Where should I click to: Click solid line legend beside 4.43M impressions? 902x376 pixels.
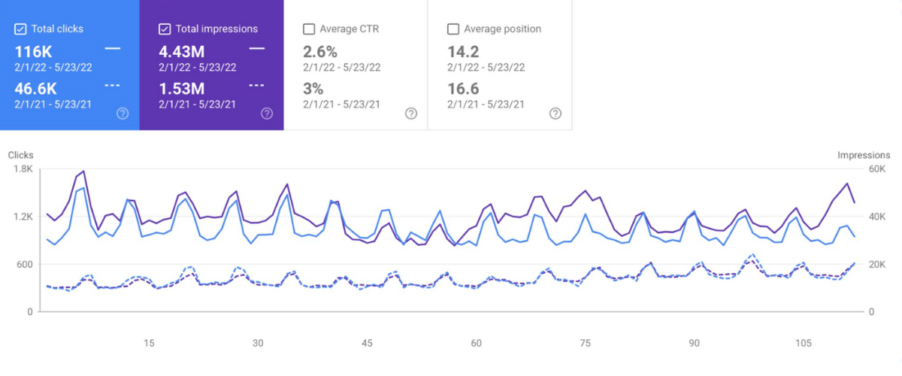(x=256, y=49)
